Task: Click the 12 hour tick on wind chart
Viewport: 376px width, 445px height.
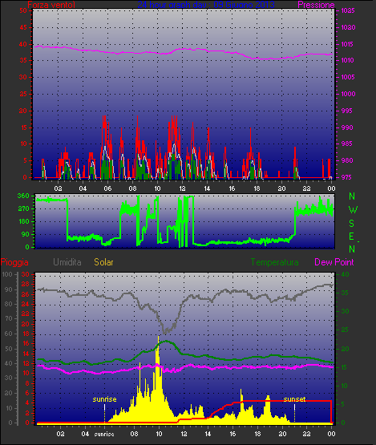Action: [x=182, y=188]
